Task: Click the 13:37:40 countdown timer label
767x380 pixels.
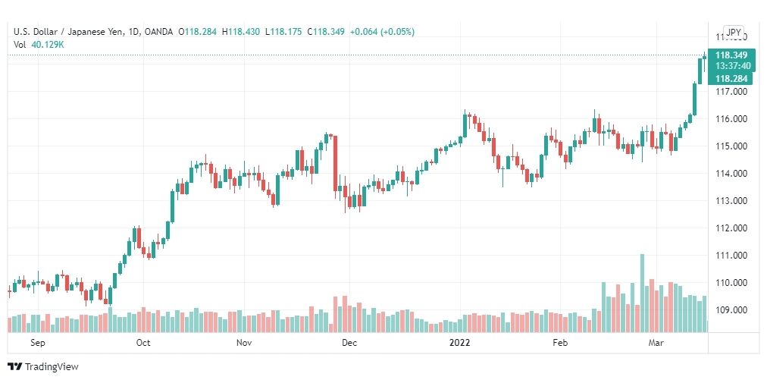Action: [731, 66]
